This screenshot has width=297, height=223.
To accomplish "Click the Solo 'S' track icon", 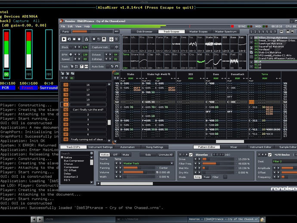I will 112,66.
